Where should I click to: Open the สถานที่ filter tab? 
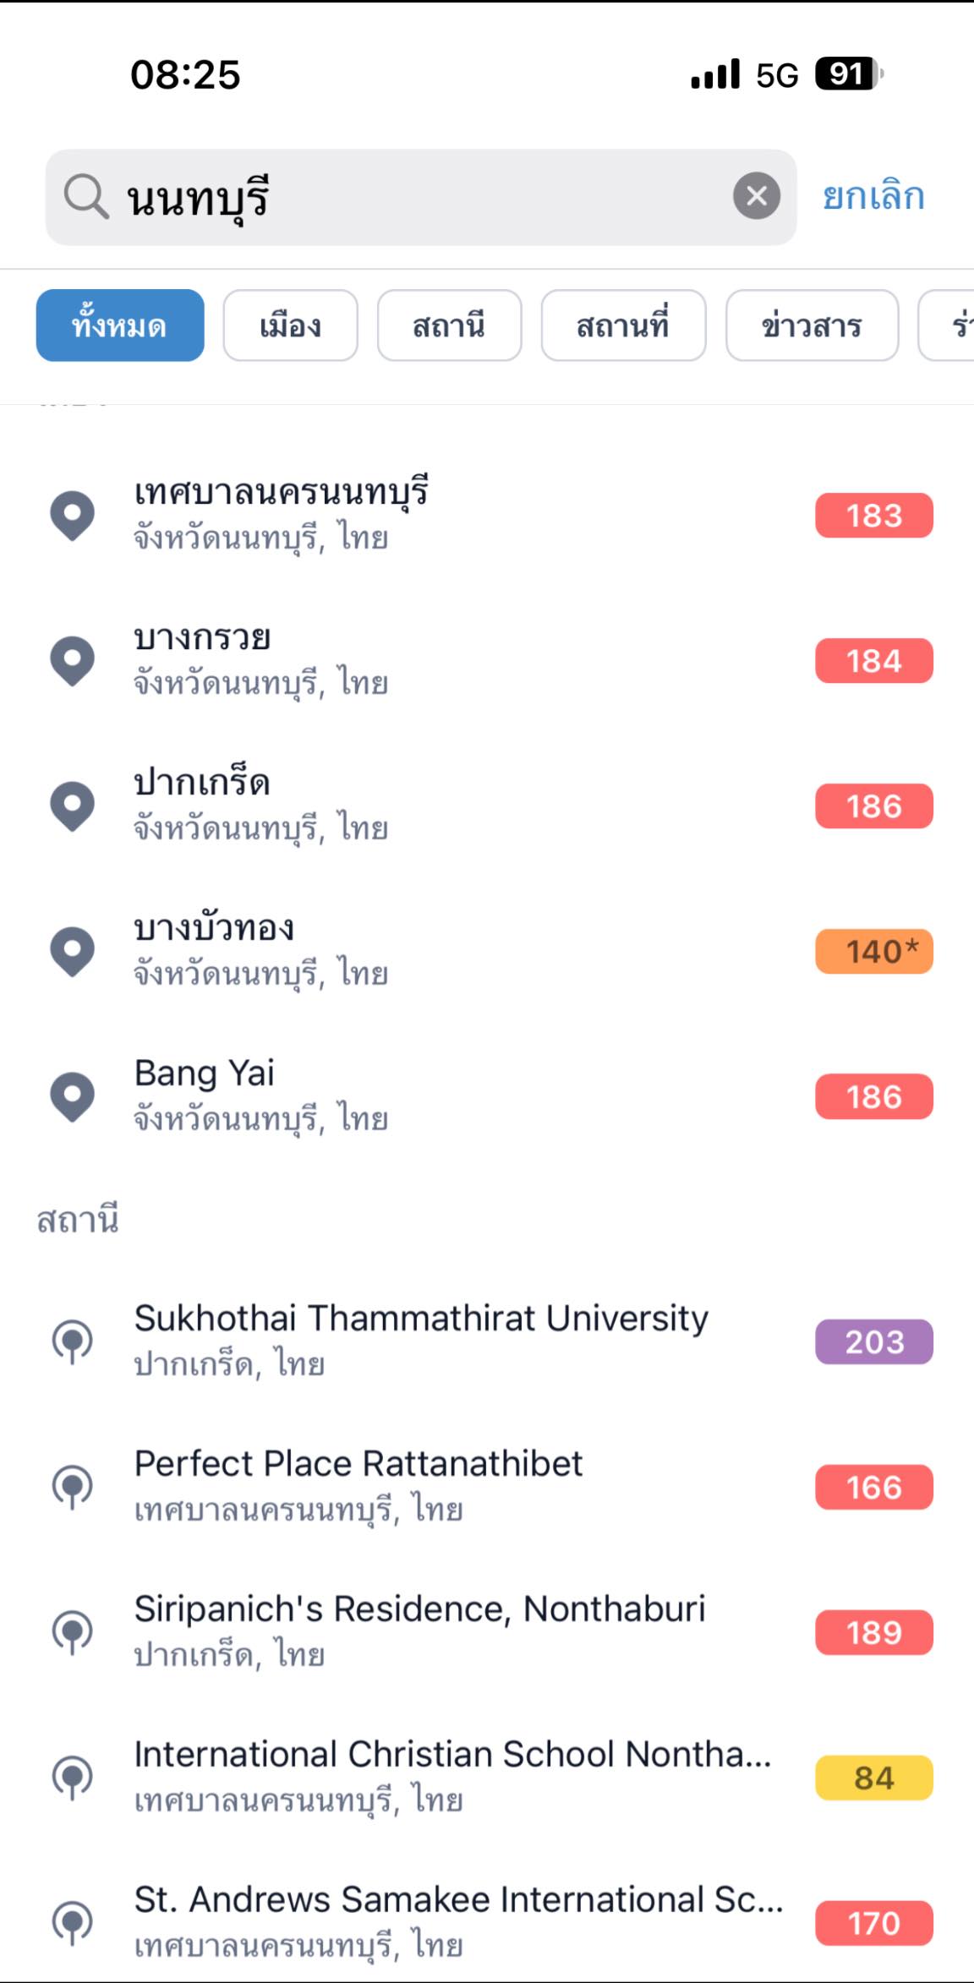tap(623, 325)
